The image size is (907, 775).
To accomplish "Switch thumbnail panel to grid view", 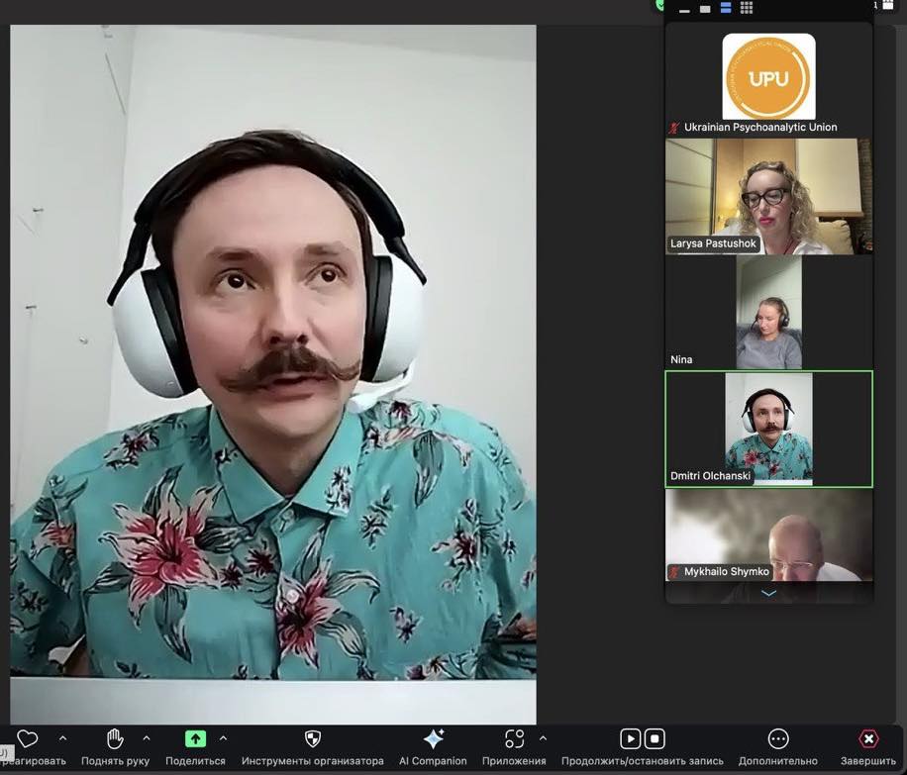I will [x=747, y=9].
